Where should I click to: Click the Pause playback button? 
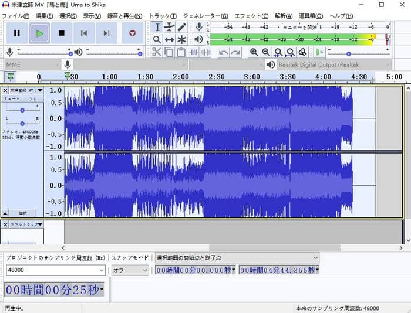[17, 33]
